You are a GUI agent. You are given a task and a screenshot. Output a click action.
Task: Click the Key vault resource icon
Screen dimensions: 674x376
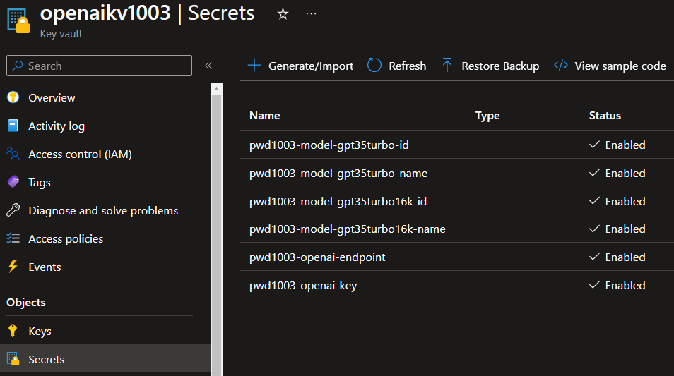[x=19, y=20]
